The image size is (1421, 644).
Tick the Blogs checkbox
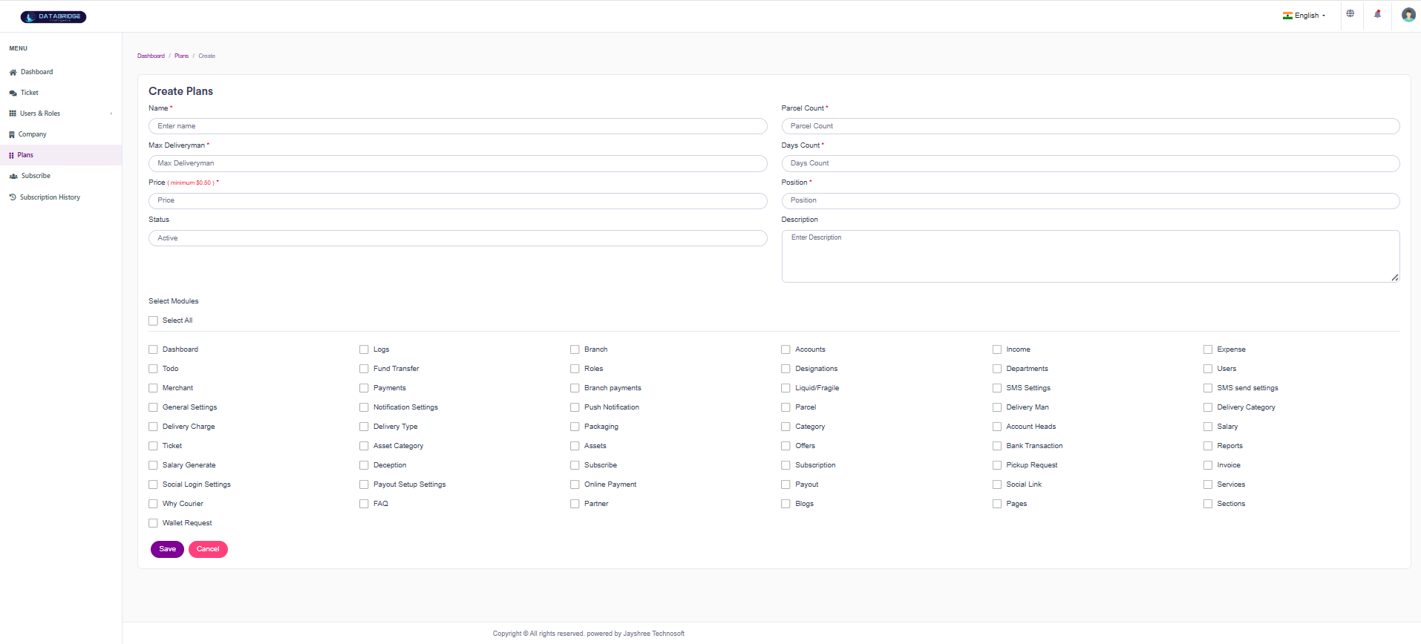(x=785, y=504)
